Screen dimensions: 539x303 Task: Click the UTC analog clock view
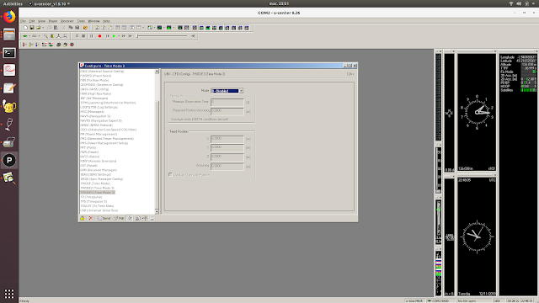click(477, 237)
